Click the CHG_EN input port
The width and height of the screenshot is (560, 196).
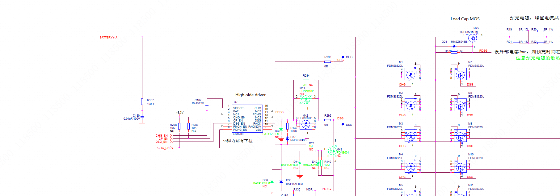(164, 136)
